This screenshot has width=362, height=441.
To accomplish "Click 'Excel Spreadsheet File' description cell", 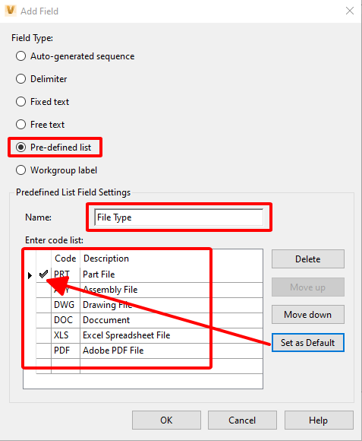I will [172, 335].
